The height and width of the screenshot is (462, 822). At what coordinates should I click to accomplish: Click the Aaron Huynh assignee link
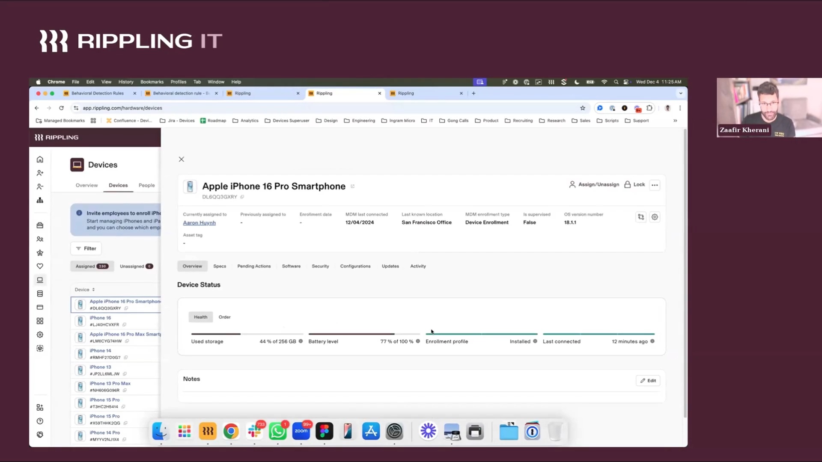tap(199, 223)
